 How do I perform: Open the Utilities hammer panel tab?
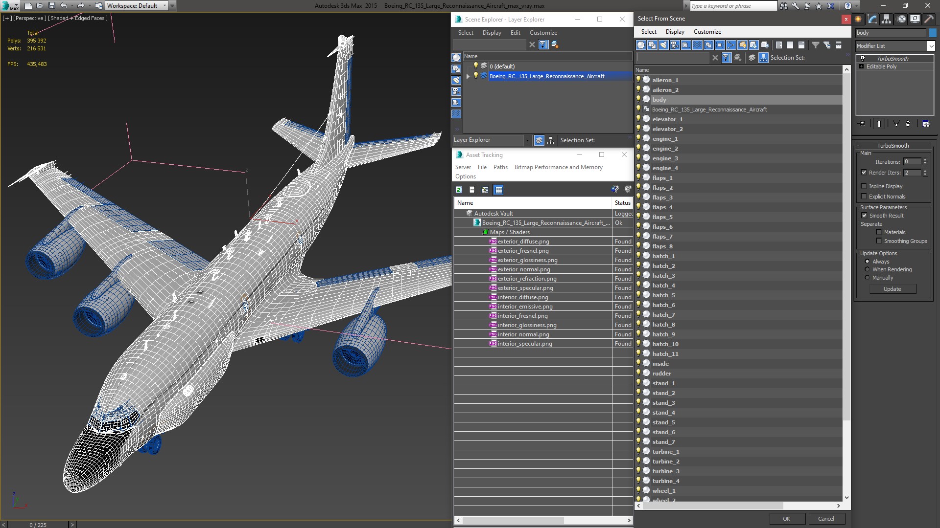coord(929,19)
